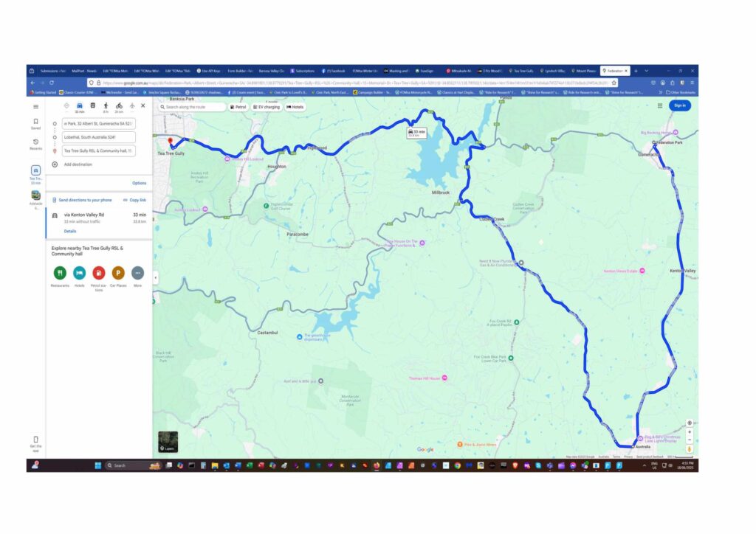Click the Windows taskbar Search box
This screenshot has height=534, width=756.
pyautogui.click(x=132, y=465)
